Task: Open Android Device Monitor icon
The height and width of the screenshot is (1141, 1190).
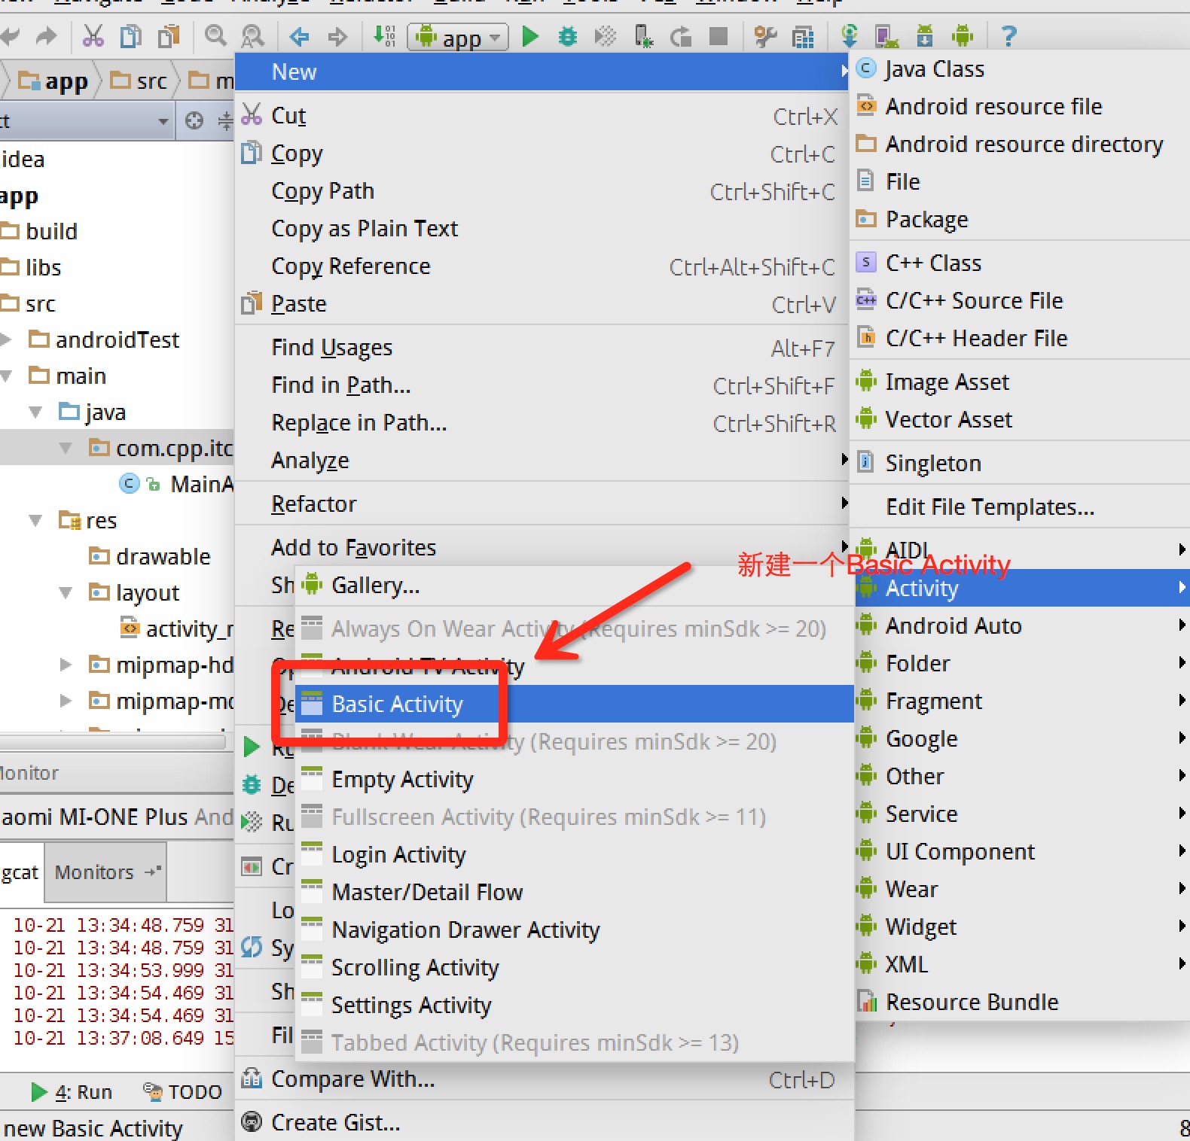Action: (963, 35)
